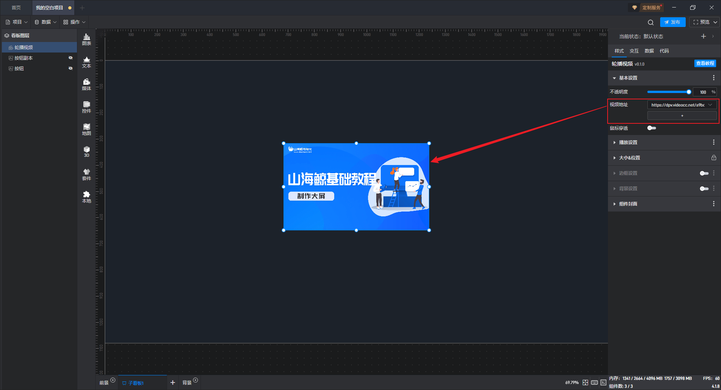
Task: Click the fit-to-screen icon in status bar
Action: pos(585,382)
